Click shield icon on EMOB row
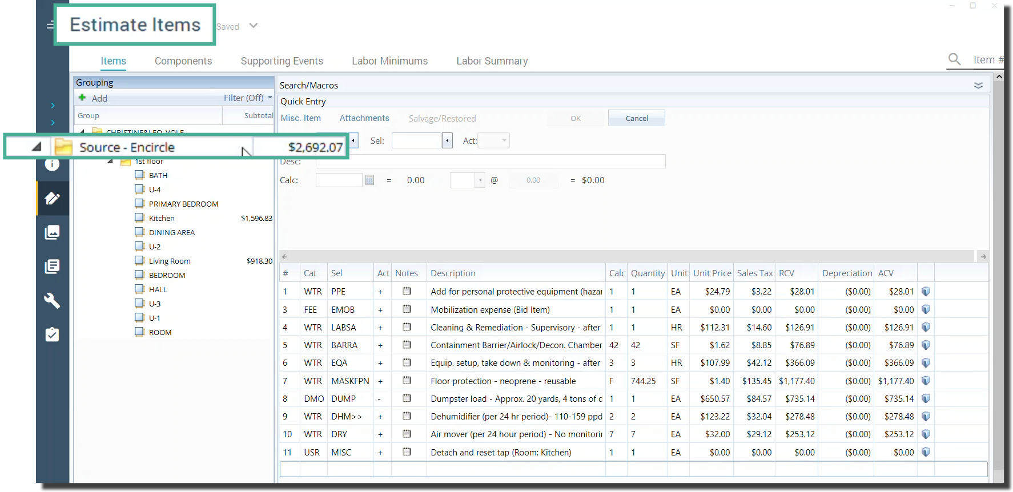This screenshot has height=492, width=1013. pos(926,309)
